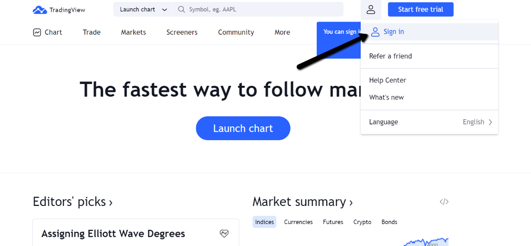This screenshot has height=246, width=531.
Task: Select the Crypto tab
Action: tap(362, 222)
